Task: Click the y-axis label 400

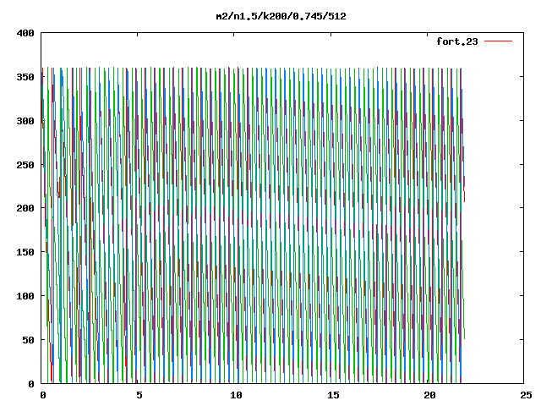Action: click(x=25, y=33)
